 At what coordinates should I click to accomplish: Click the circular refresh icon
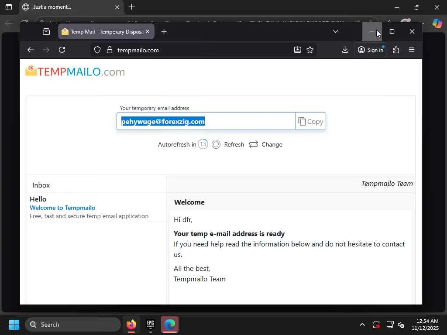pos(216,144)
